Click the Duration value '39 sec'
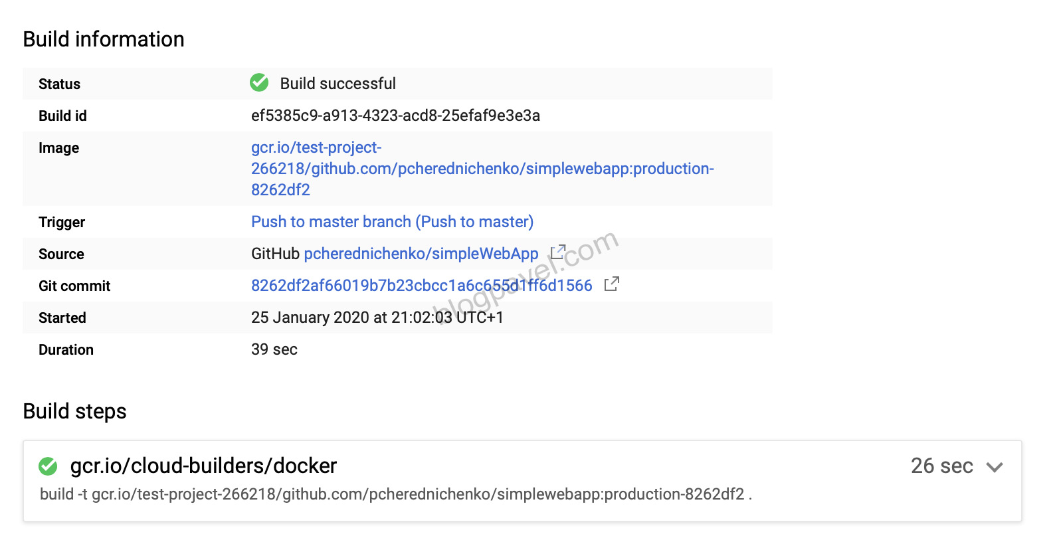The width and height of the screenshot is (1055, 558). tap(274, 349)
